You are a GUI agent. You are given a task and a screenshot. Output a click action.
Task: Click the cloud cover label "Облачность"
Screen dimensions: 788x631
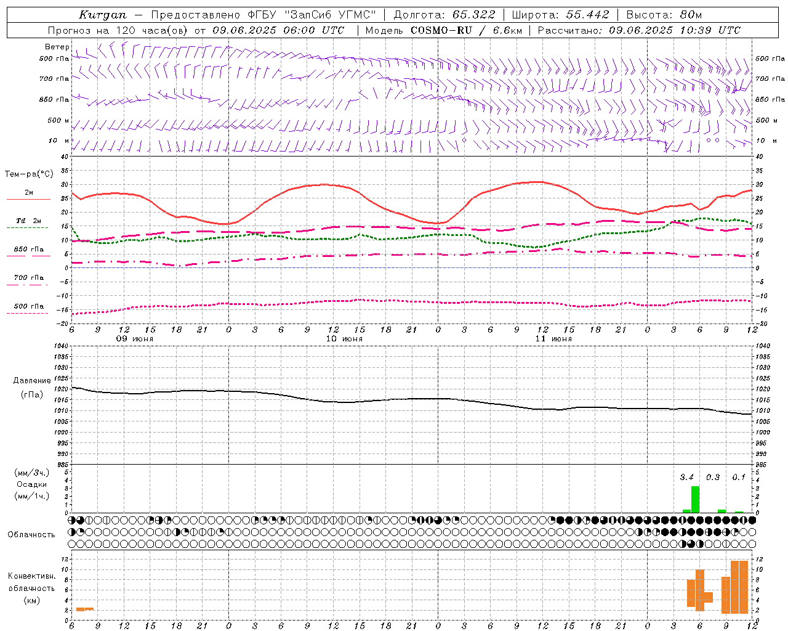tap(31, 535)
